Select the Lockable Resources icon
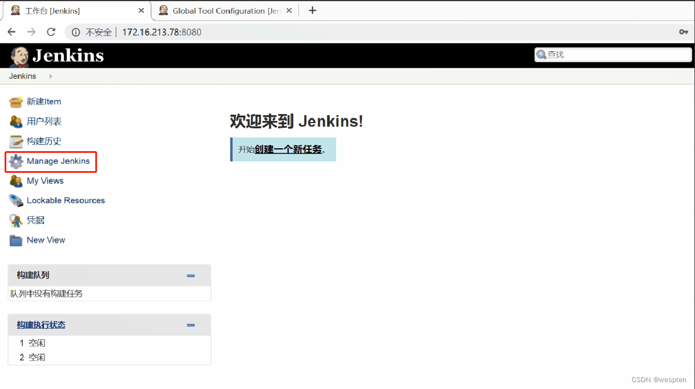 coord(16,200)
